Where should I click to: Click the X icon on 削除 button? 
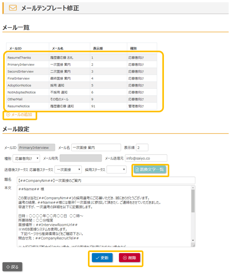(x=125, y=258)
